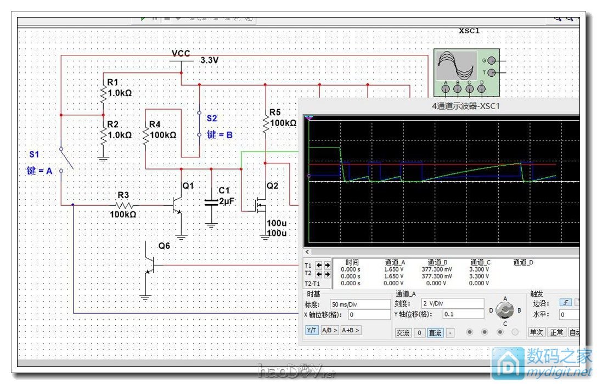This screenshot has height=384, width=597.
Task: Click the channel selector rotary knob
Action: pos(504,311)
